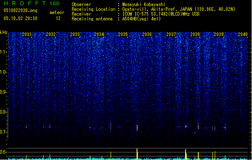Click the bright round meteor echo after the 2037 marker

(x=186, y=126)
